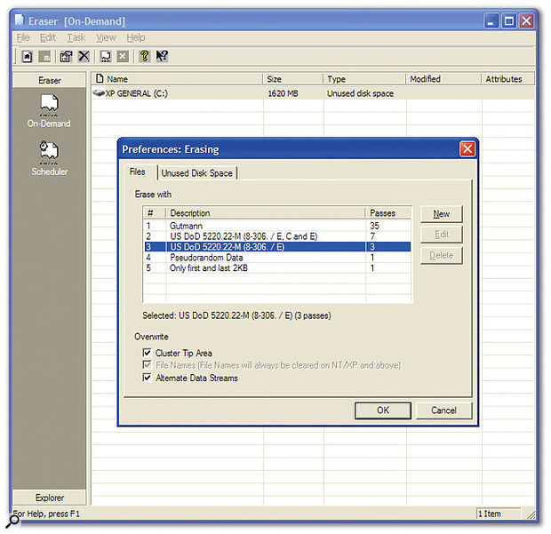Select US DoD 5220.22-M (8-306. / E, C and E)
This screenshot has width=551, height=534.
tap(277, 236)
